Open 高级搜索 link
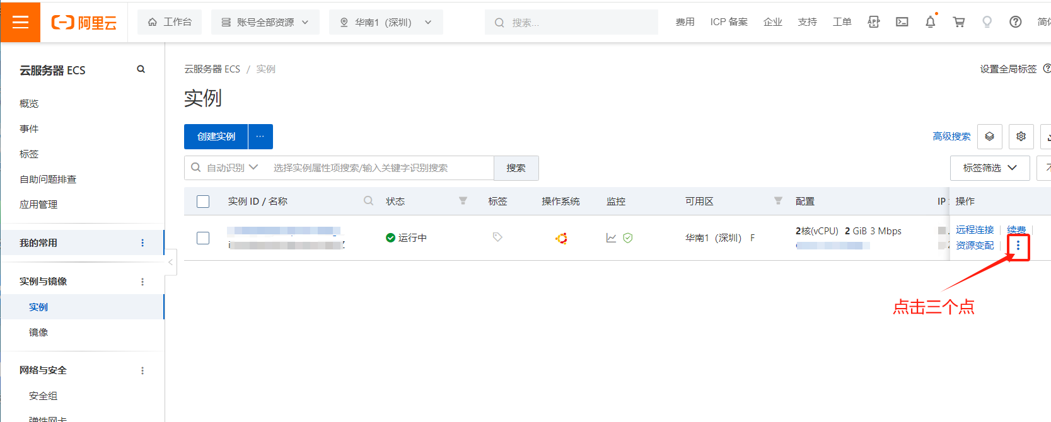This screenshot has height=422, width=1051. coord(951,137)
